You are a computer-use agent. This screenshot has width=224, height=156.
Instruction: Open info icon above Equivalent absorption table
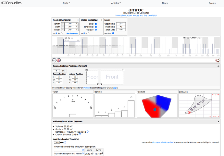click(x=83, y=150)
